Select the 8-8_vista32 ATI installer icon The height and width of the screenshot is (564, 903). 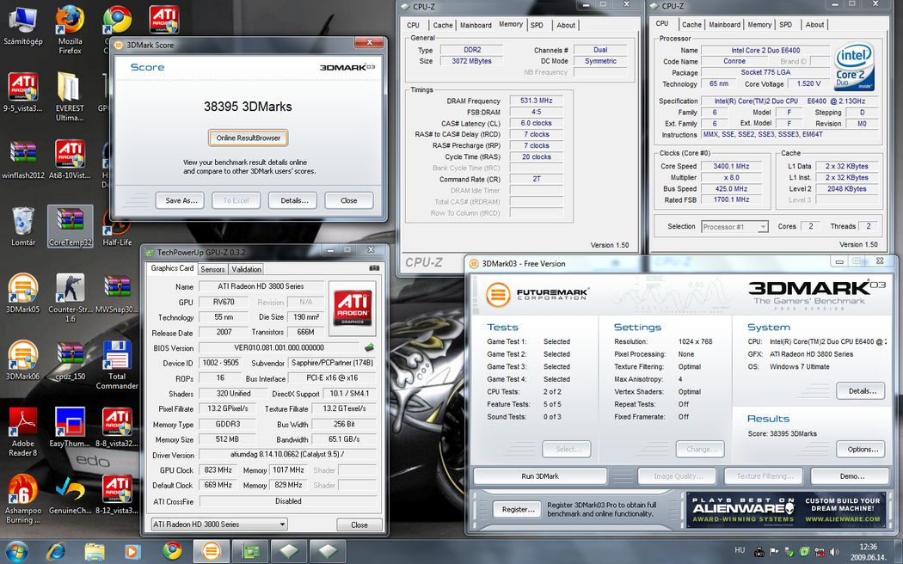coord(117,427)
